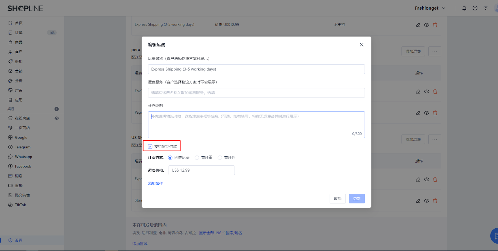Select the 首续重 radio option

coord(197,158)
